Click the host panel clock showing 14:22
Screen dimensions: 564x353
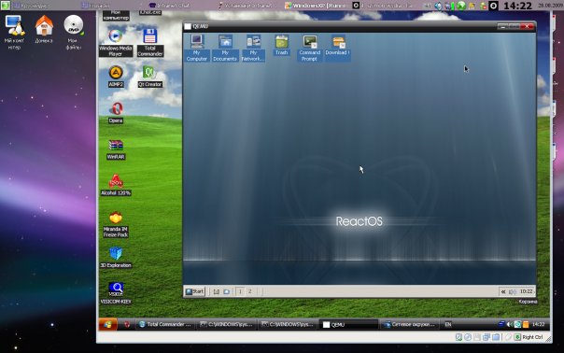517,6
